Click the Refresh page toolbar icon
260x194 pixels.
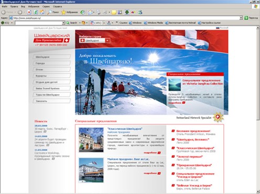tap(36, 12)
